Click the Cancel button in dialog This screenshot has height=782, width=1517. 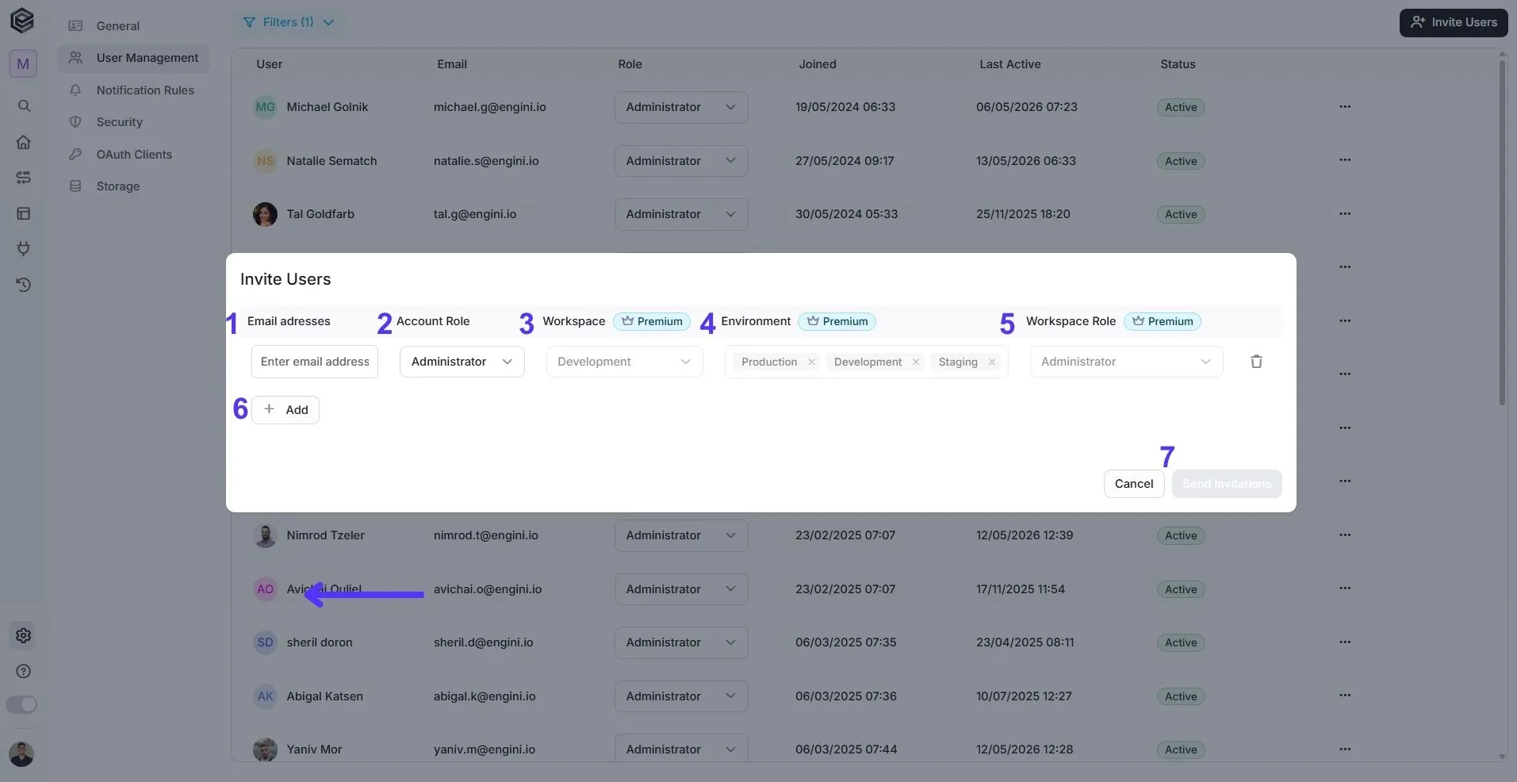pos(1134,484)
